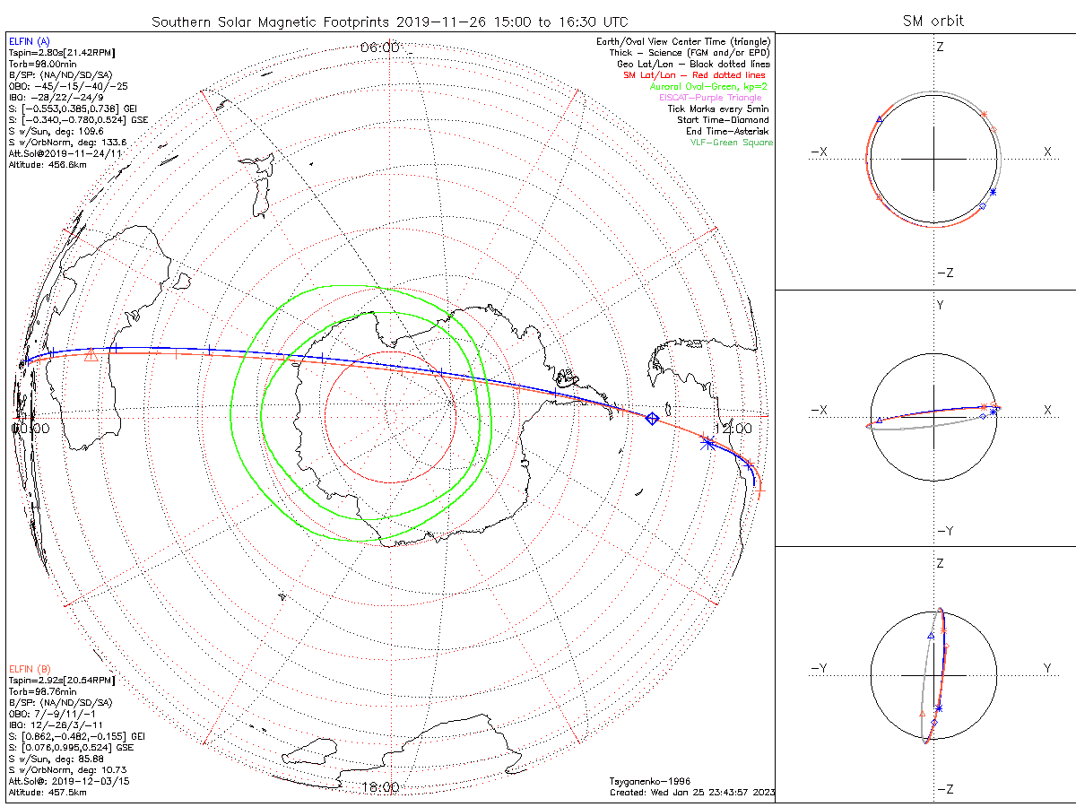1076x807 pixels.
Task: Click the blue start-time diamond on the footprint track
Action: click(653, 419)
